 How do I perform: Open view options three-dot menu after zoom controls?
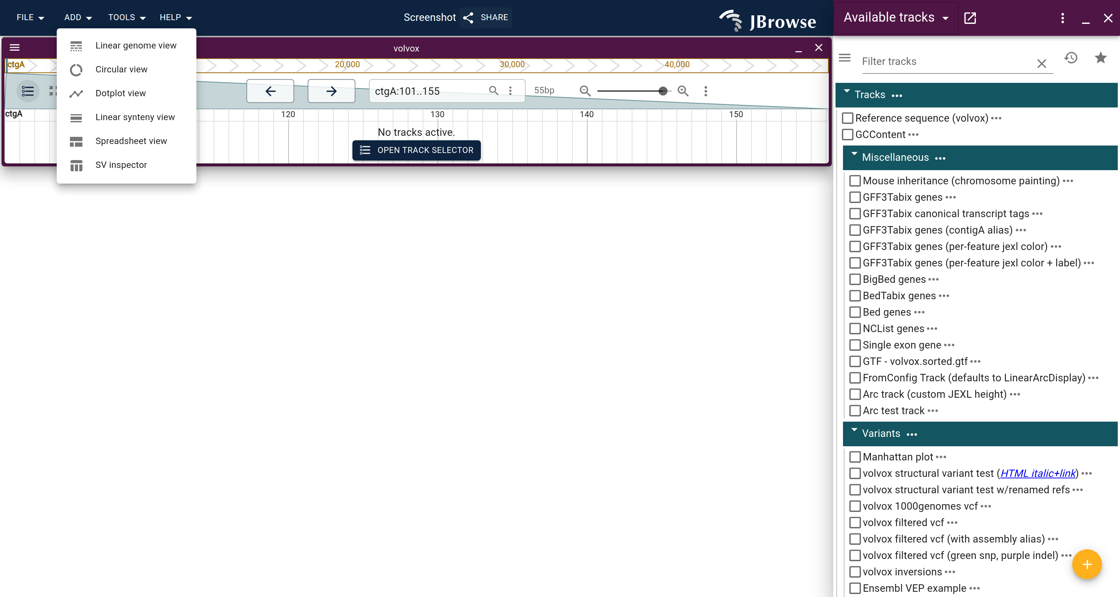(706, 91)
